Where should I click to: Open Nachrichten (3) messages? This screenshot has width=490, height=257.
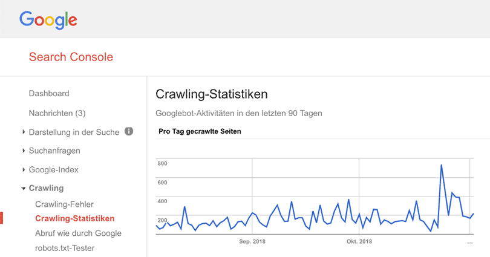57,113
